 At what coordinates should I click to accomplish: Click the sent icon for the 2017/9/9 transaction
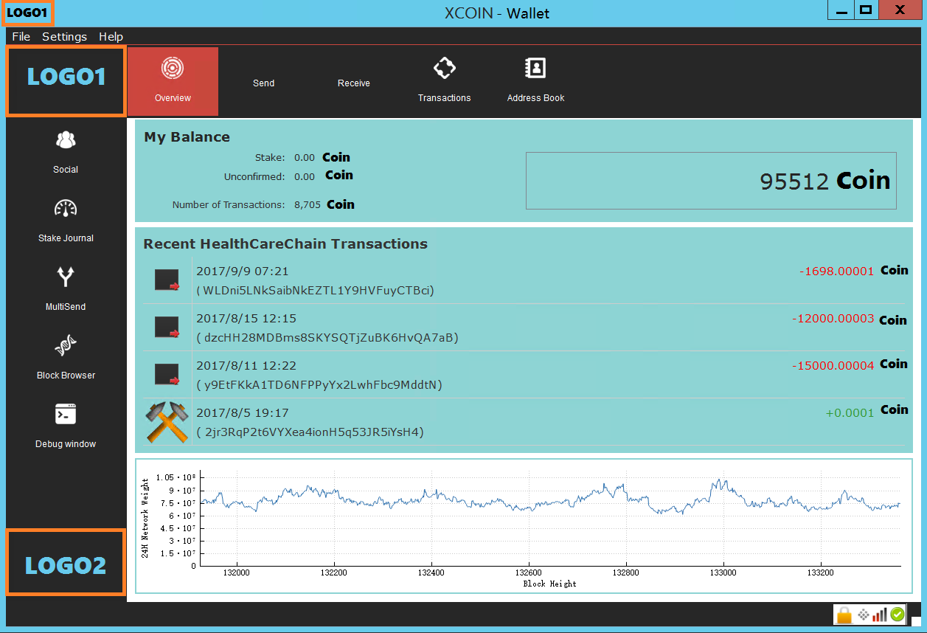[167, 280]
